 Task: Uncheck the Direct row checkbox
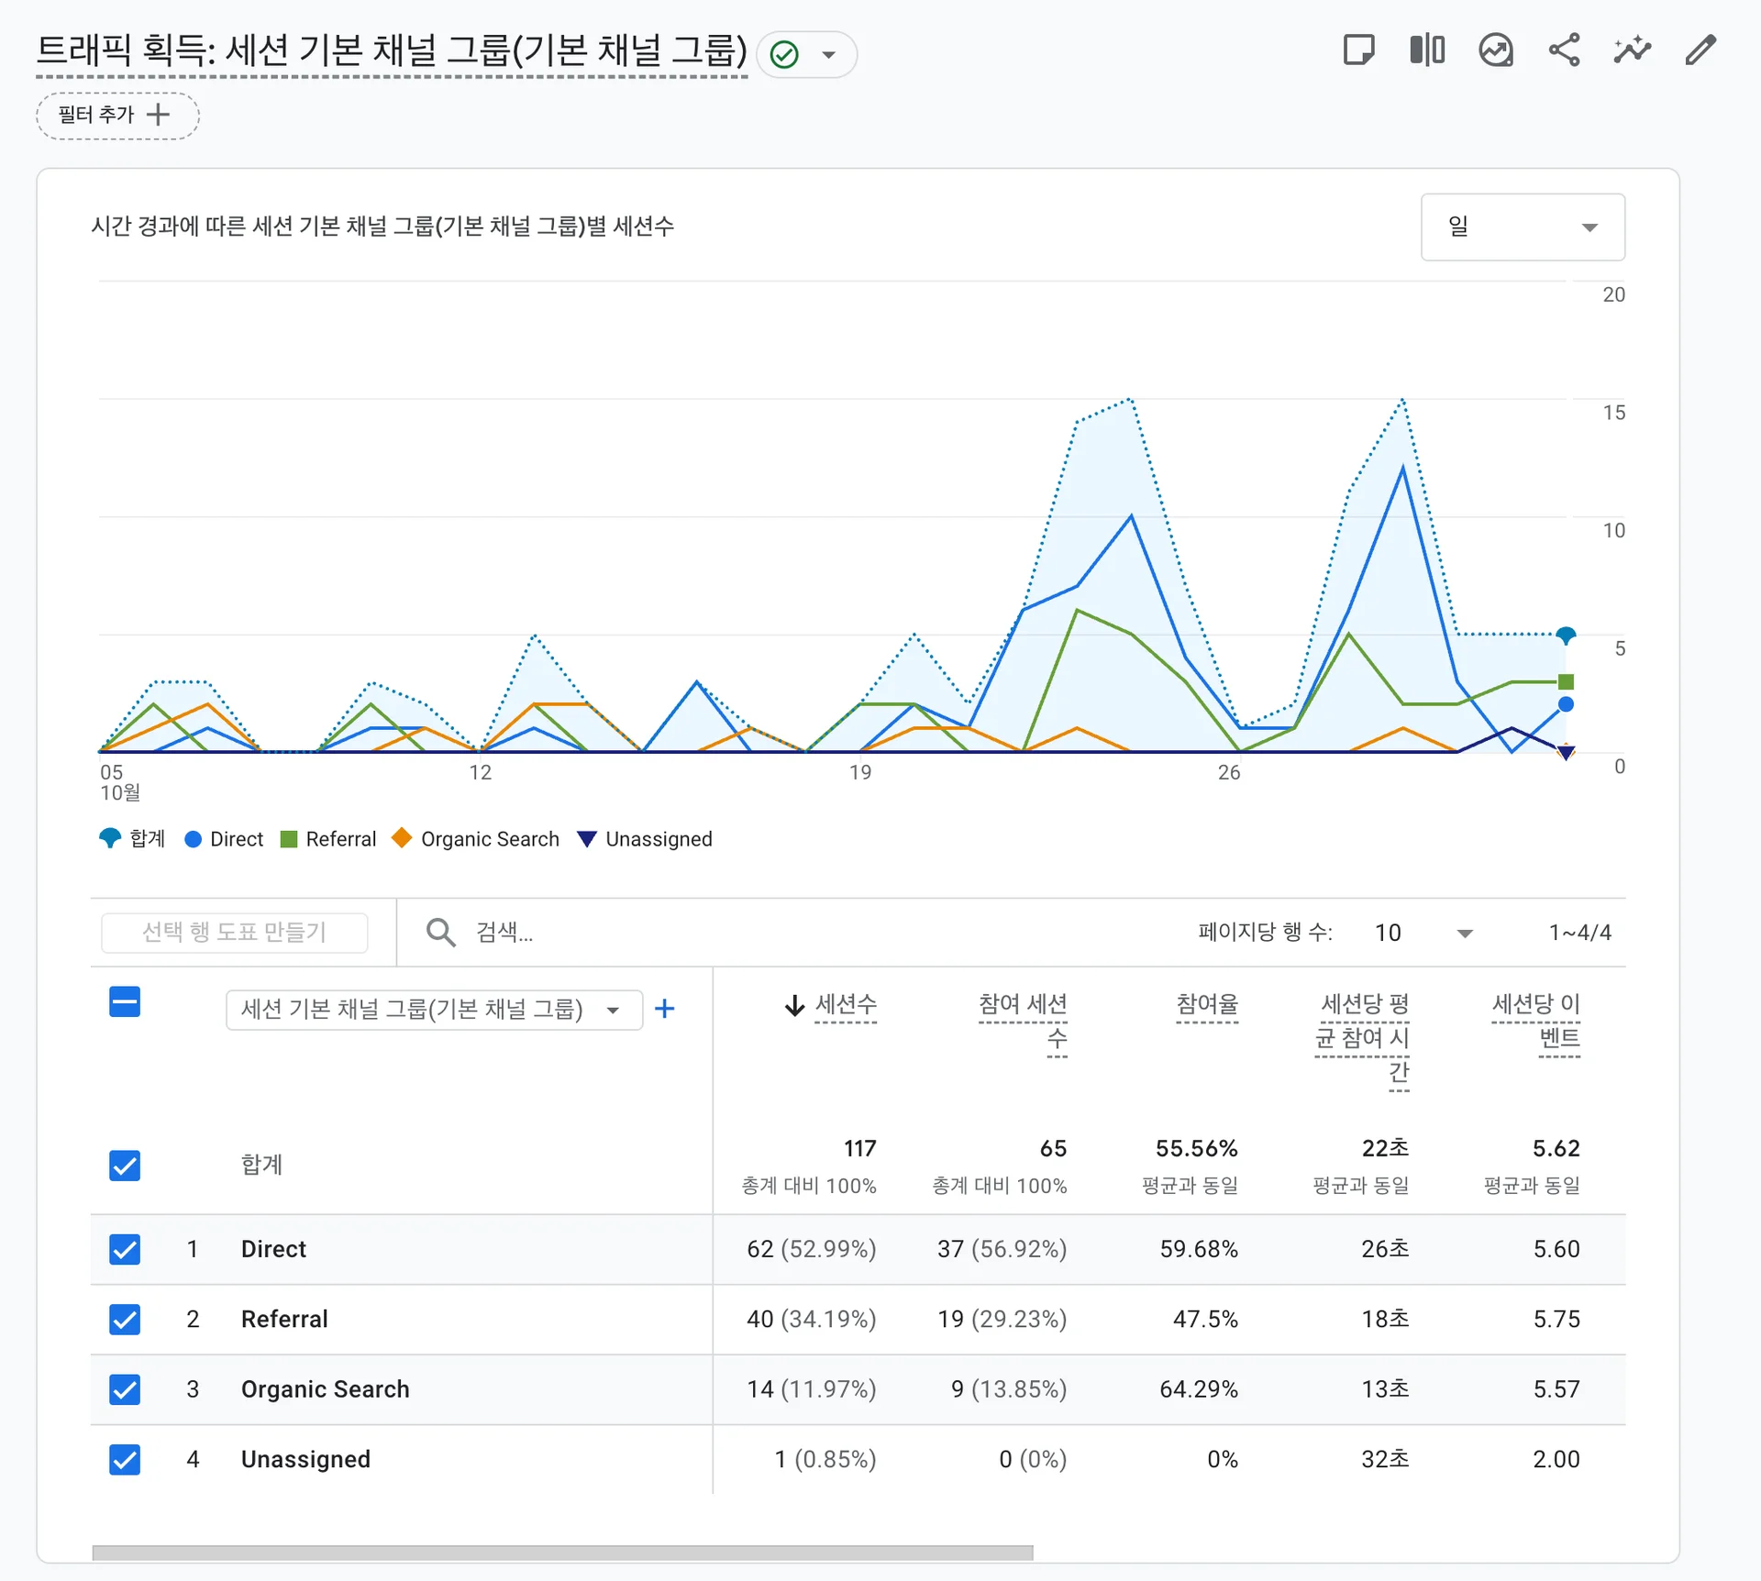(125, 1249)
